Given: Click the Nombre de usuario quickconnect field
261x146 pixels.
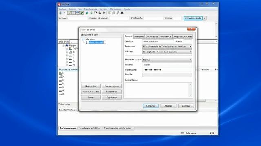Looking at the screenshot, I should tap(119, 18).
